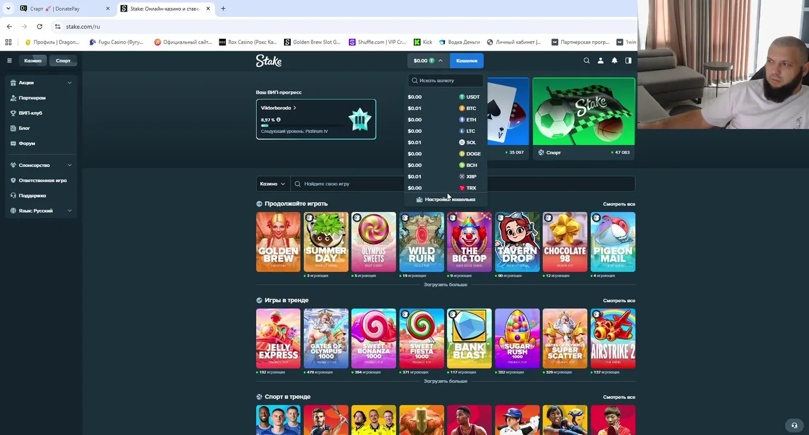Select TRX currency in wallet list
Screen dimensions: 809x435
(445, 188)
